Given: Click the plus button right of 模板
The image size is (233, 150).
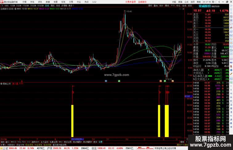Looking at the screenshot, I should tap(187, 142).
